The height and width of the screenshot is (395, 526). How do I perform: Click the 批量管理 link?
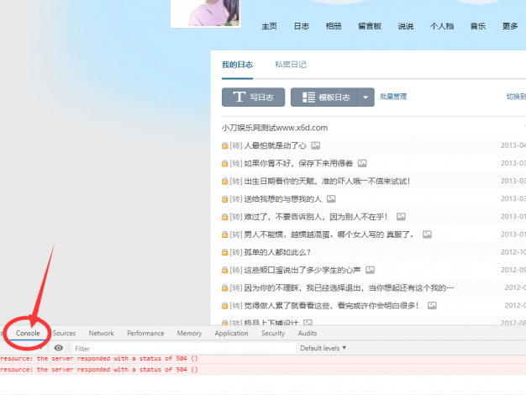pyautogui.click(x=393, y=97)
